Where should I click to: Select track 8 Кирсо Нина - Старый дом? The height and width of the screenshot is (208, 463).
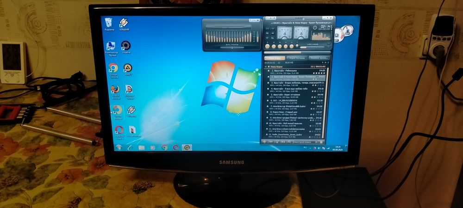pyautogui.click(x=295, y=113)
